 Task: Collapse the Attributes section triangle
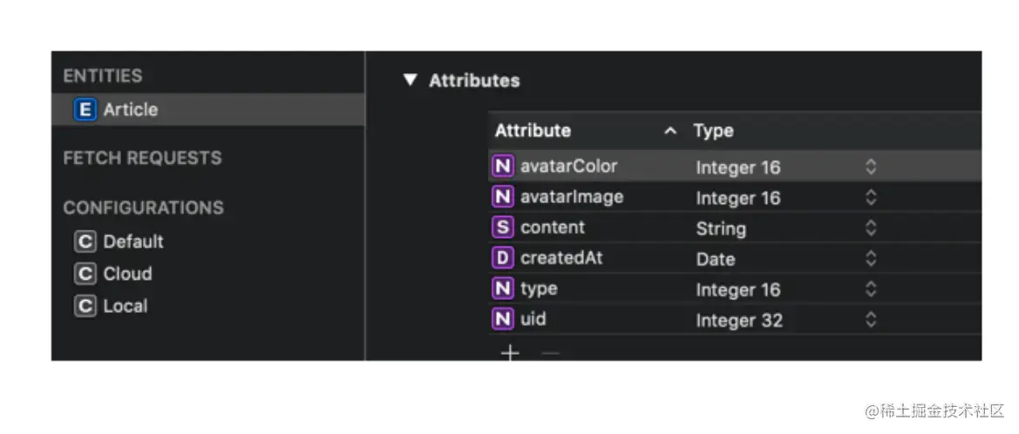pos(411,81)
